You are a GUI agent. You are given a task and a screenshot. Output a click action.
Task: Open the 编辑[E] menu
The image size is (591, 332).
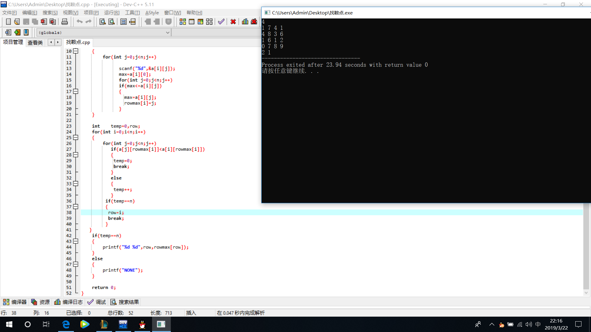click(x=30, y=13)
